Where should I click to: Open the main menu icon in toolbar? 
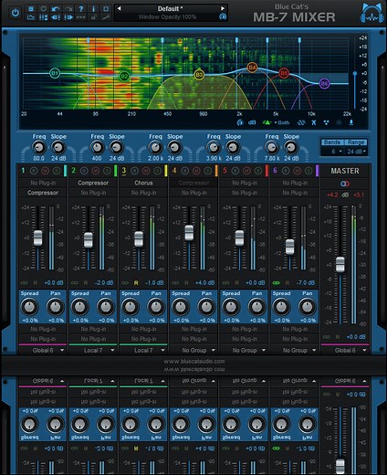point(31,8)
